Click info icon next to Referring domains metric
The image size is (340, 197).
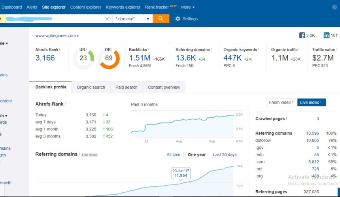211,49
